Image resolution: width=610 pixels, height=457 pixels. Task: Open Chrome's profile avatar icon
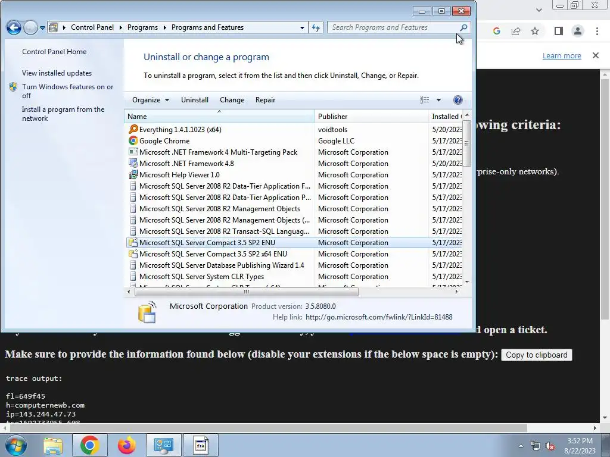coord(578,31)
